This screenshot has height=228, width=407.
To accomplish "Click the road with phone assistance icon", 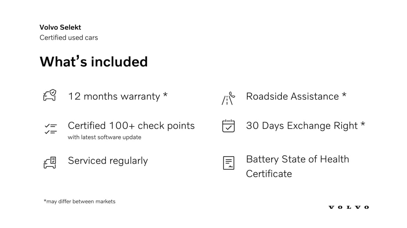I will 228,98.
